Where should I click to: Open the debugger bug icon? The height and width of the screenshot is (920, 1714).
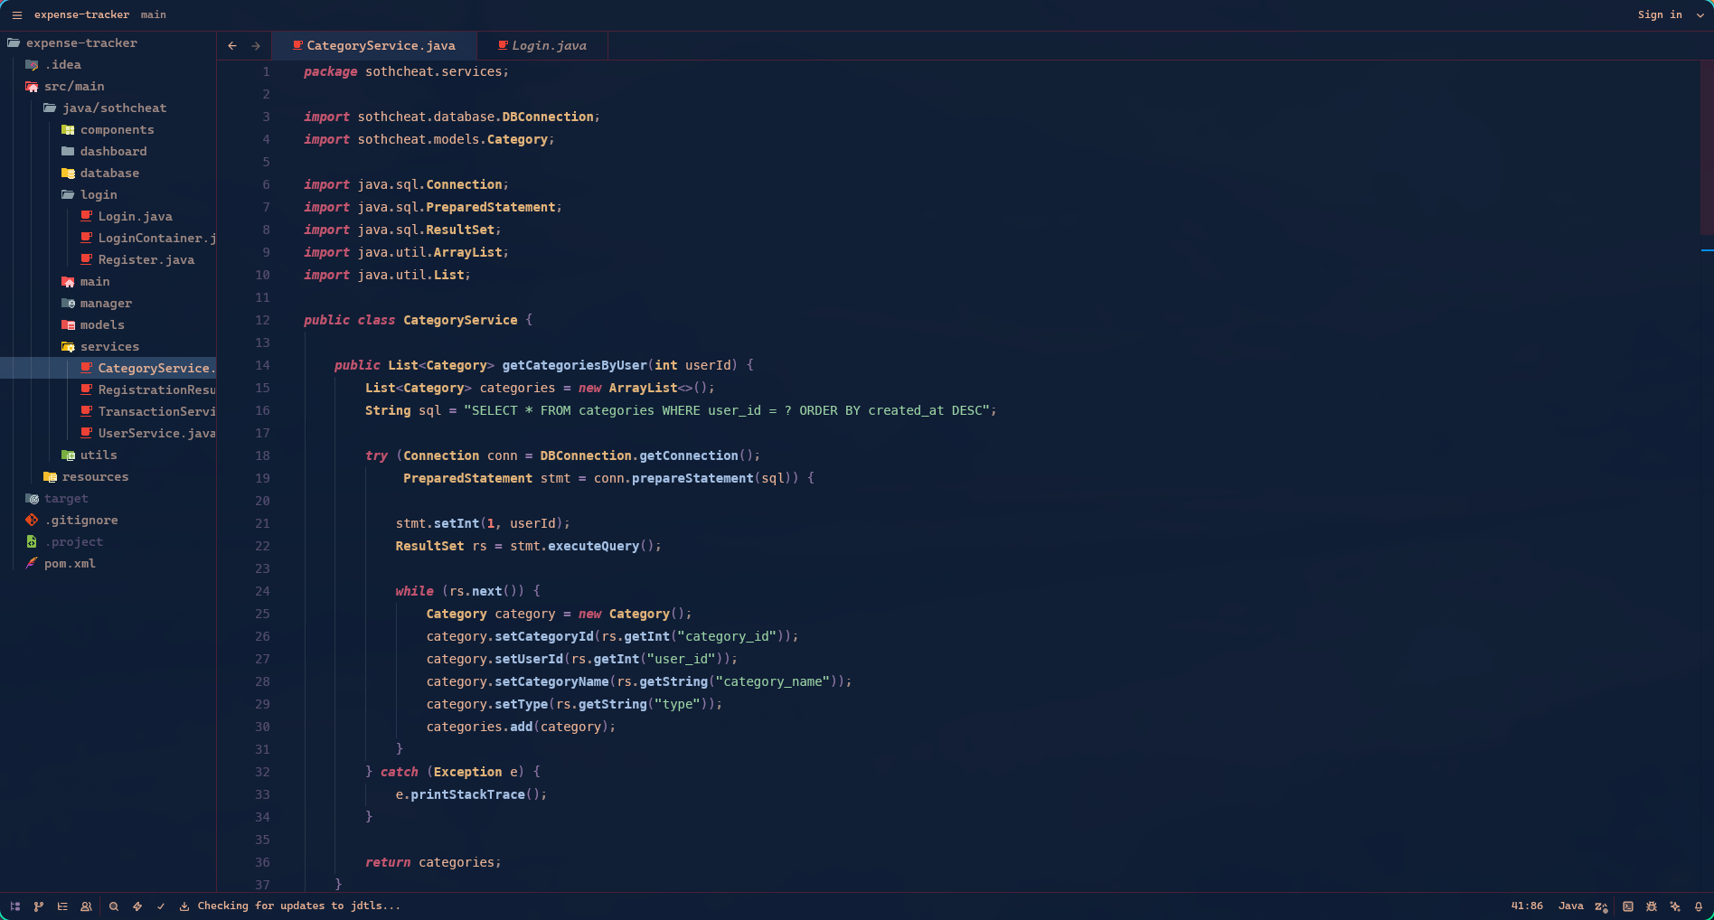pyautogui.click(x=1652, y=906)
